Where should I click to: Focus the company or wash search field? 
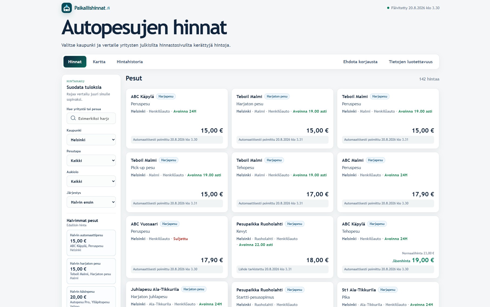pos(91,118)
